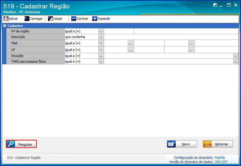
Task: Click the Carregar folder icon
Action: [x=27, y=19]
